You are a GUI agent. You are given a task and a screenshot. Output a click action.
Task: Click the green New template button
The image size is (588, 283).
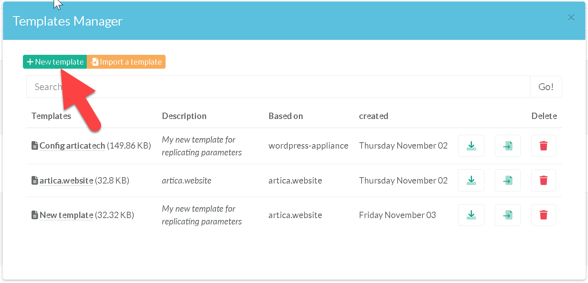click(55, 62)
